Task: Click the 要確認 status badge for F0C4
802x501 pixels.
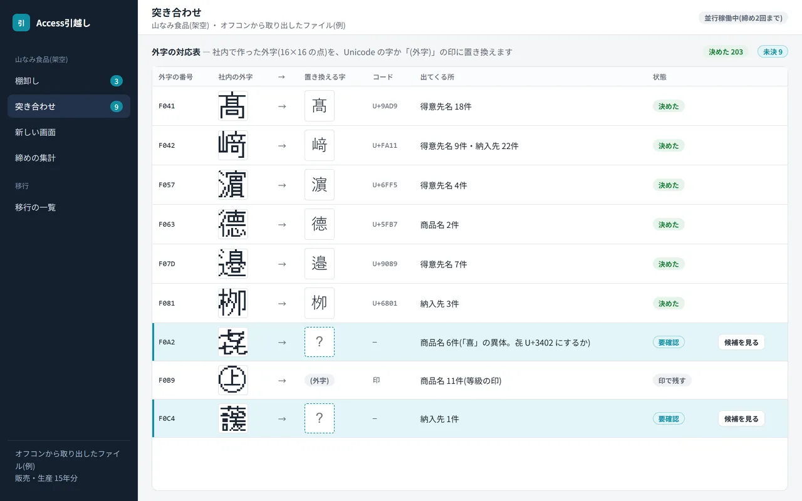Action: coord(669,419)
